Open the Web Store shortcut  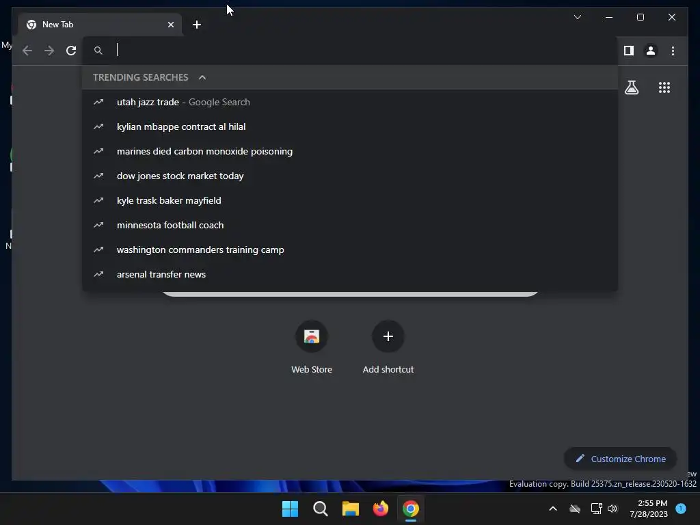312,347
